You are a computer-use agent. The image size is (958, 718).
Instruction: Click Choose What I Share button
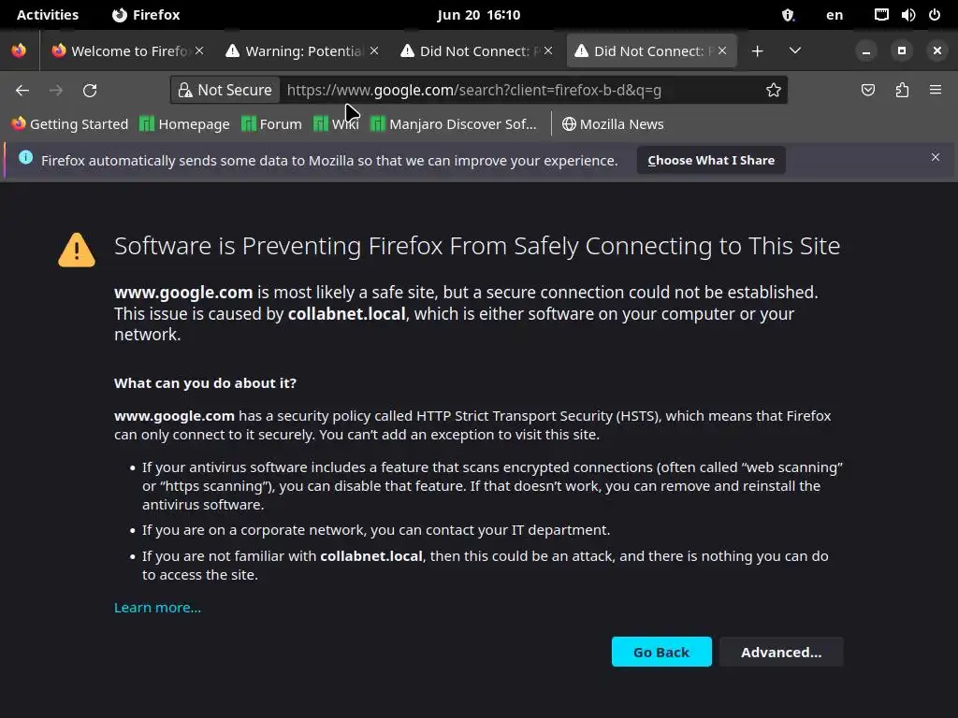[x=711, y=160]
